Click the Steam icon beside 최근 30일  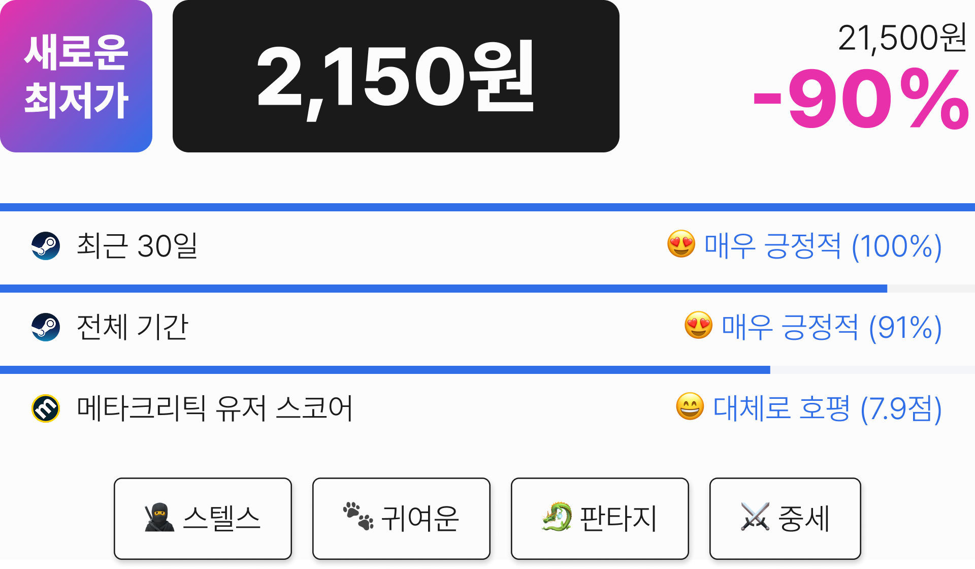point(46,246)
